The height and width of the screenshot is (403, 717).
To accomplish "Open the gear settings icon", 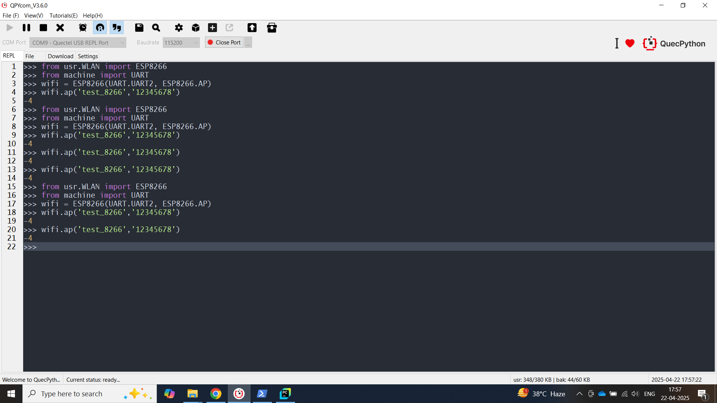I will click(179, 28).
